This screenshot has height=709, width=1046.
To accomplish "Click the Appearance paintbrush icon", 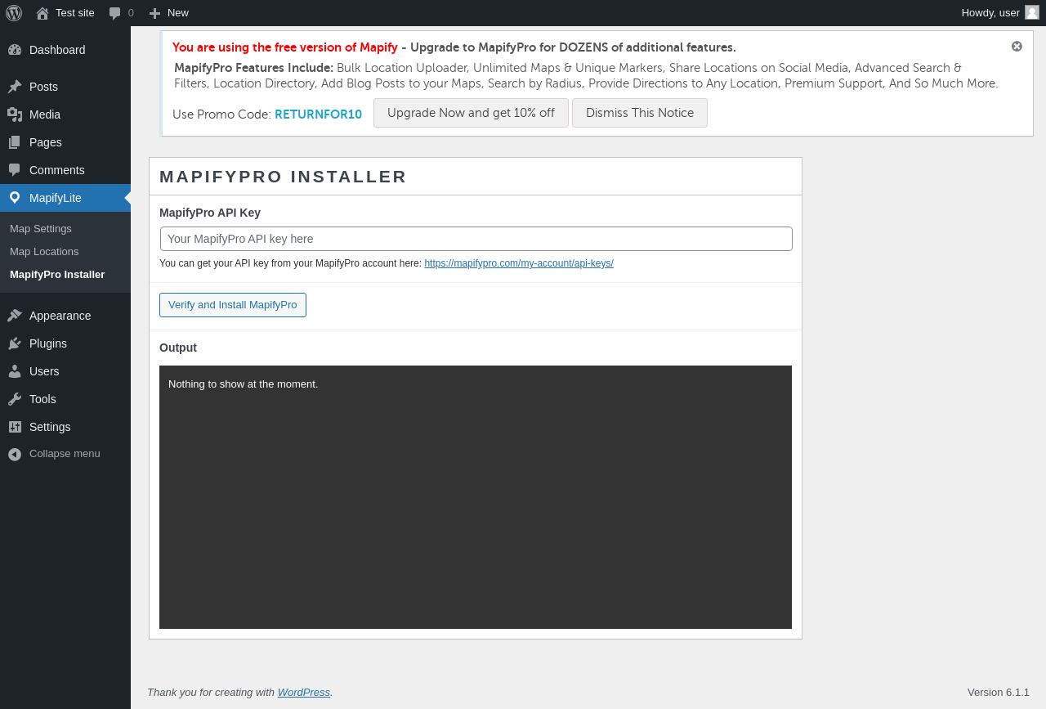I will click(15, 316).
